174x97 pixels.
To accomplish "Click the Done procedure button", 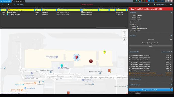I will (151, 46).
